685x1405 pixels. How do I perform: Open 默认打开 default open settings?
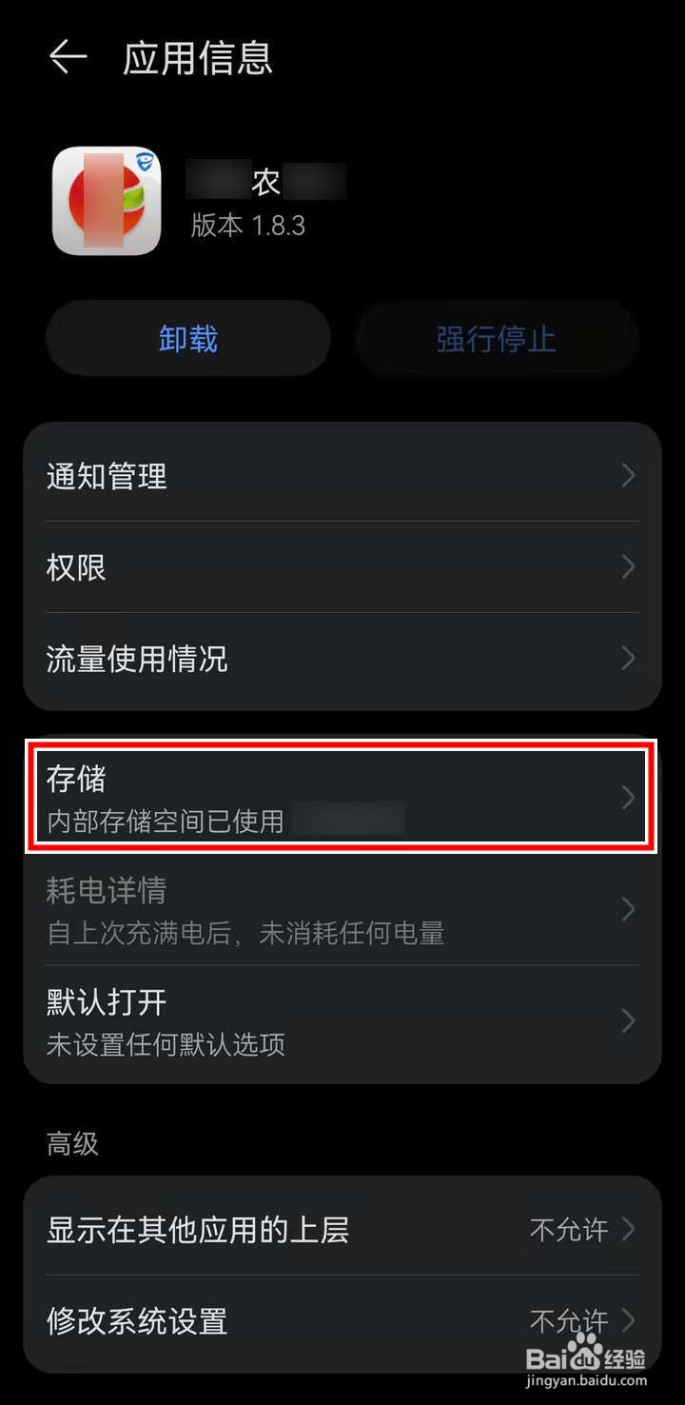coord(342,1021)
